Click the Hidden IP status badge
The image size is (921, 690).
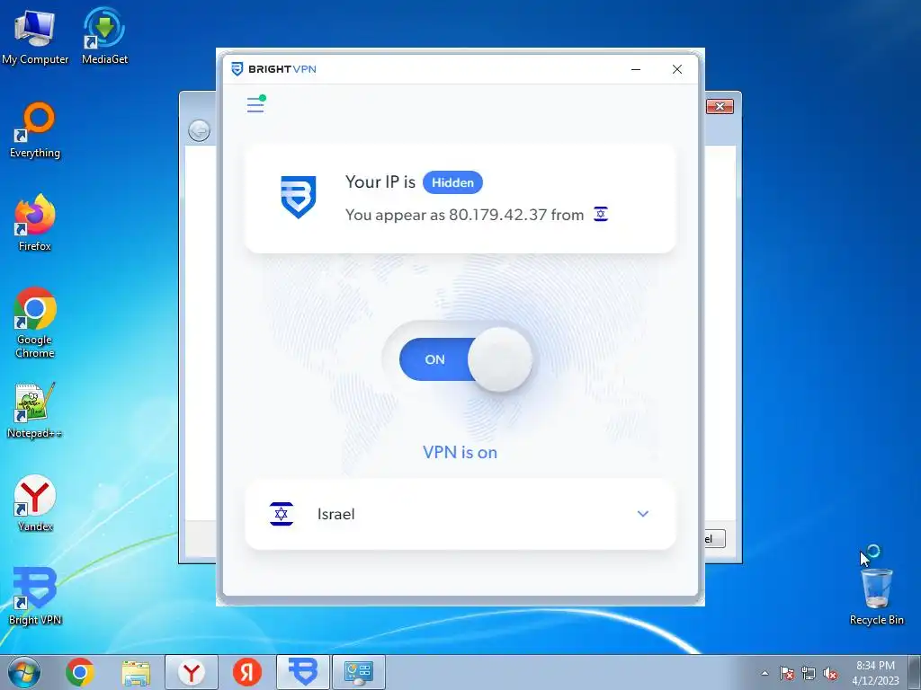point(452,182)
